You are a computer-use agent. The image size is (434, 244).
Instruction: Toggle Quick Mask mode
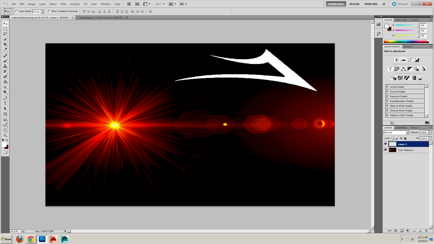[x=5, y=152]
